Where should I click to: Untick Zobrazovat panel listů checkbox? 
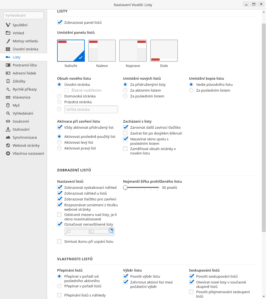pos(60,22)
